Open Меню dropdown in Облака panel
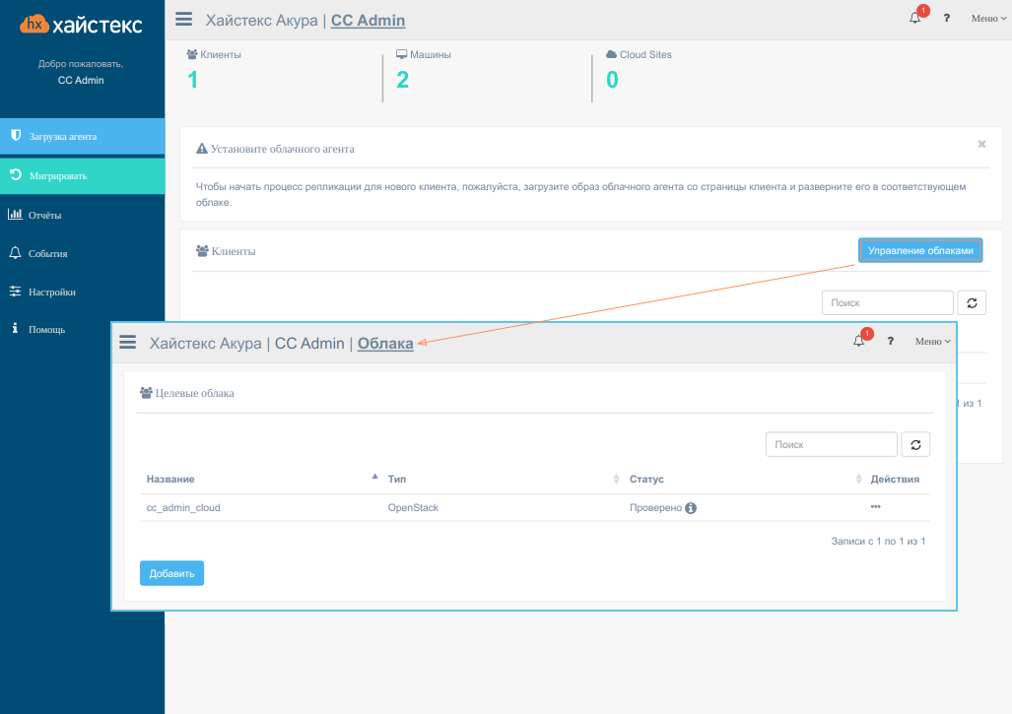Image resolution: width=1012 pixels, height=714 pixels. [x=932, y=341]
